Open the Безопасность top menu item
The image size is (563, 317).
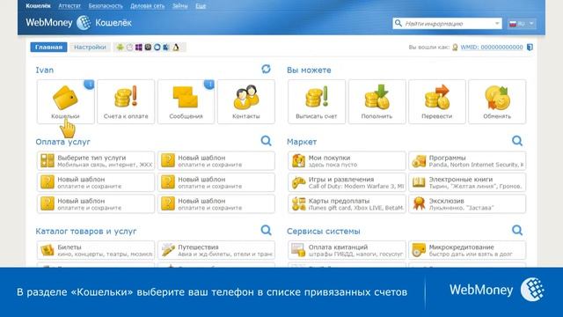click(x=106, y=6)
